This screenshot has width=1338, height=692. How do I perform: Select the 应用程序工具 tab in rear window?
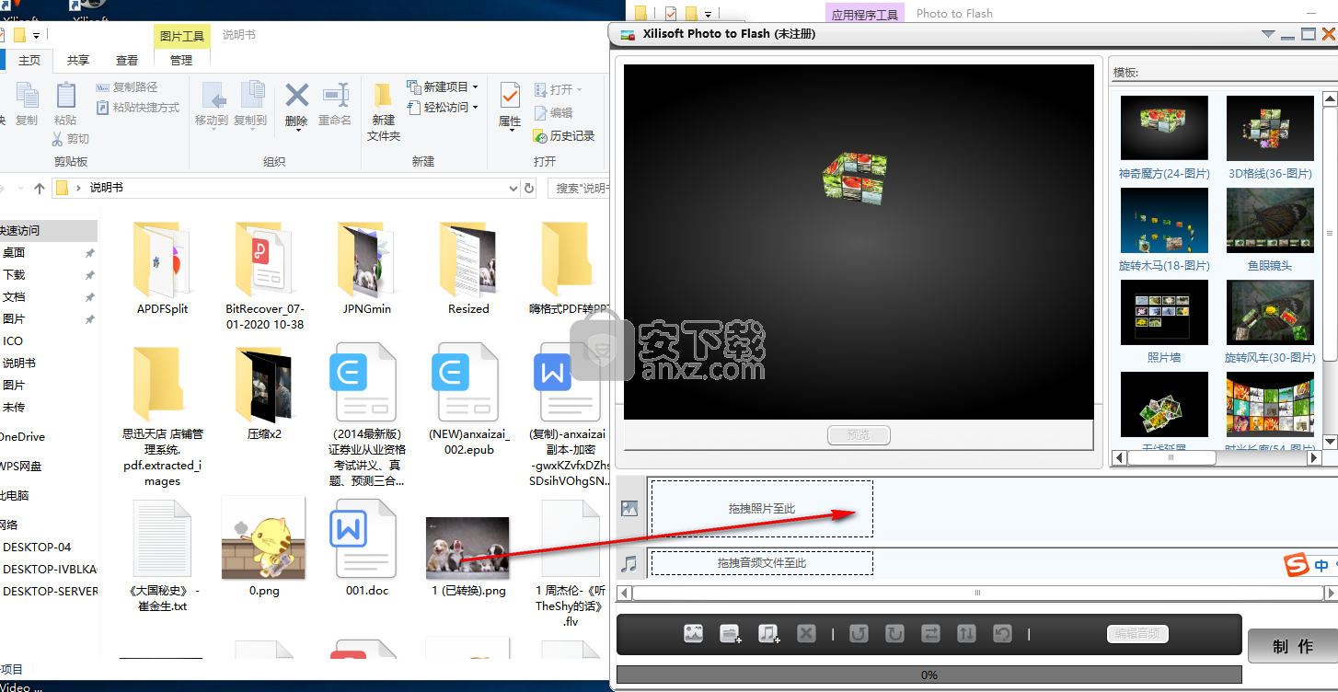coord(865,14)
